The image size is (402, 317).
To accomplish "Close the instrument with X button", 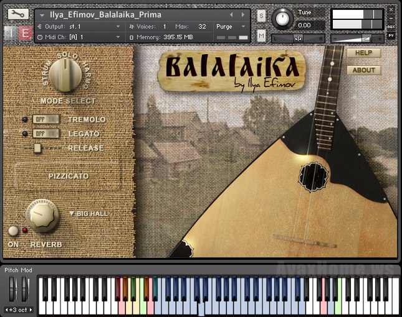I will click(391, 10).
